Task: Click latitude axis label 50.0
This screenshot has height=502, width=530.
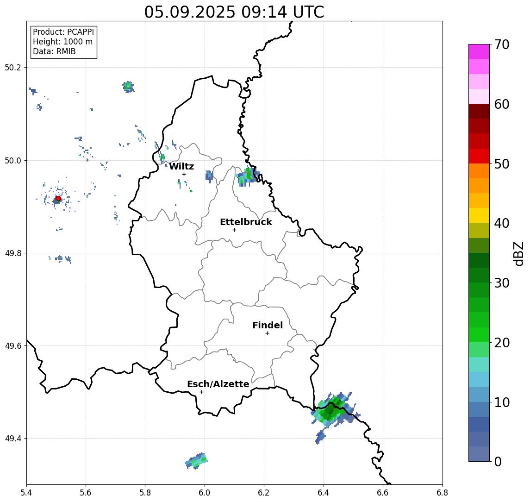Action: click(x=12, y=160)
